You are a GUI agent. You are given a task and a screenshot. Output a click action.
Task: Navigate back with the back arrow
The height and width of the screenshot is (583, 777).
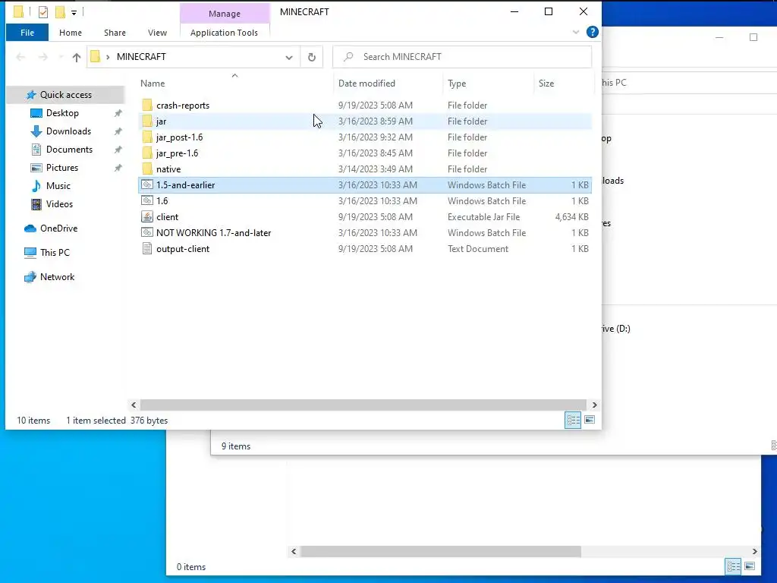pos(20,58)
